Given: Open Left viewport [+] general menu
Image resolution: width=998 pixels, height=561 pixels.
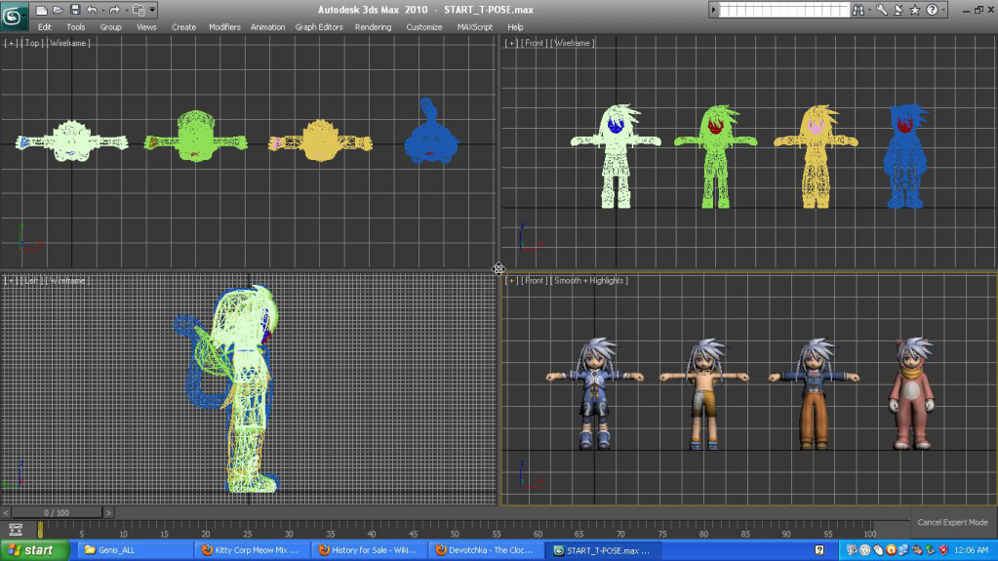Looking at the screenshot, I should (x=11, y=281).
